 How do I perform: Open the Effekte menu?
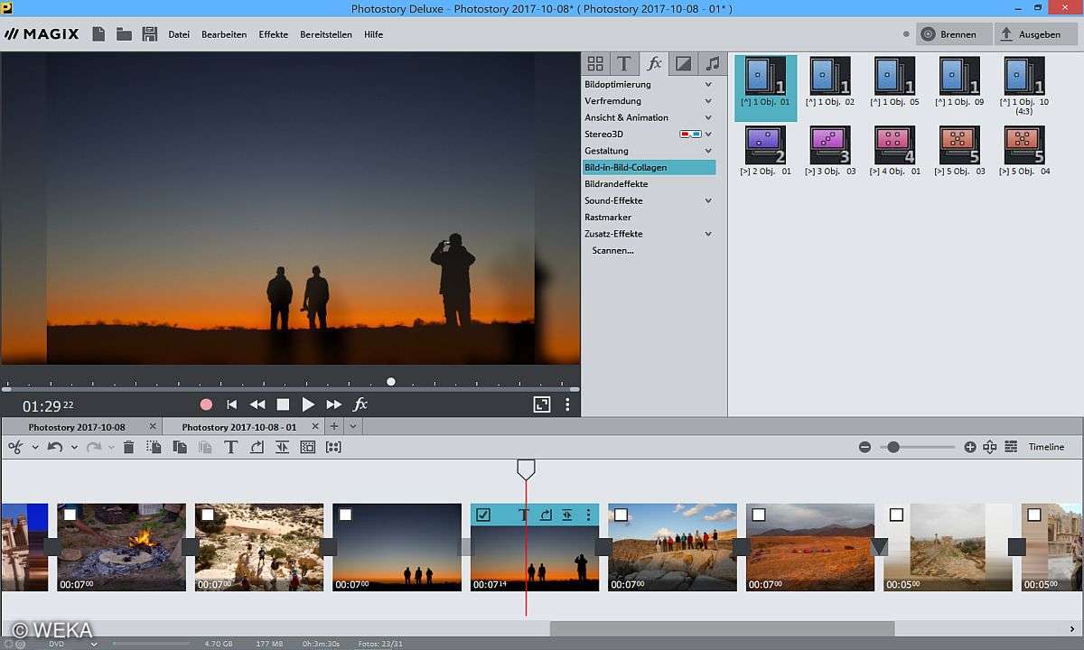pos(273,34)
